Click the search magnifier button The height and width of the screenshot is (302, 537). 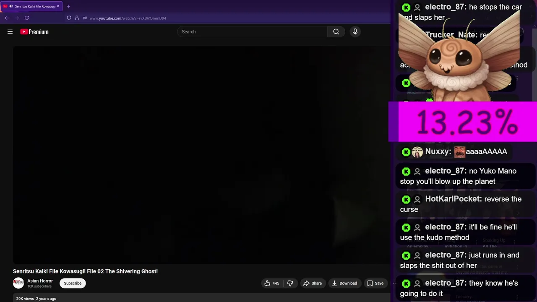(x=336, y=31)
